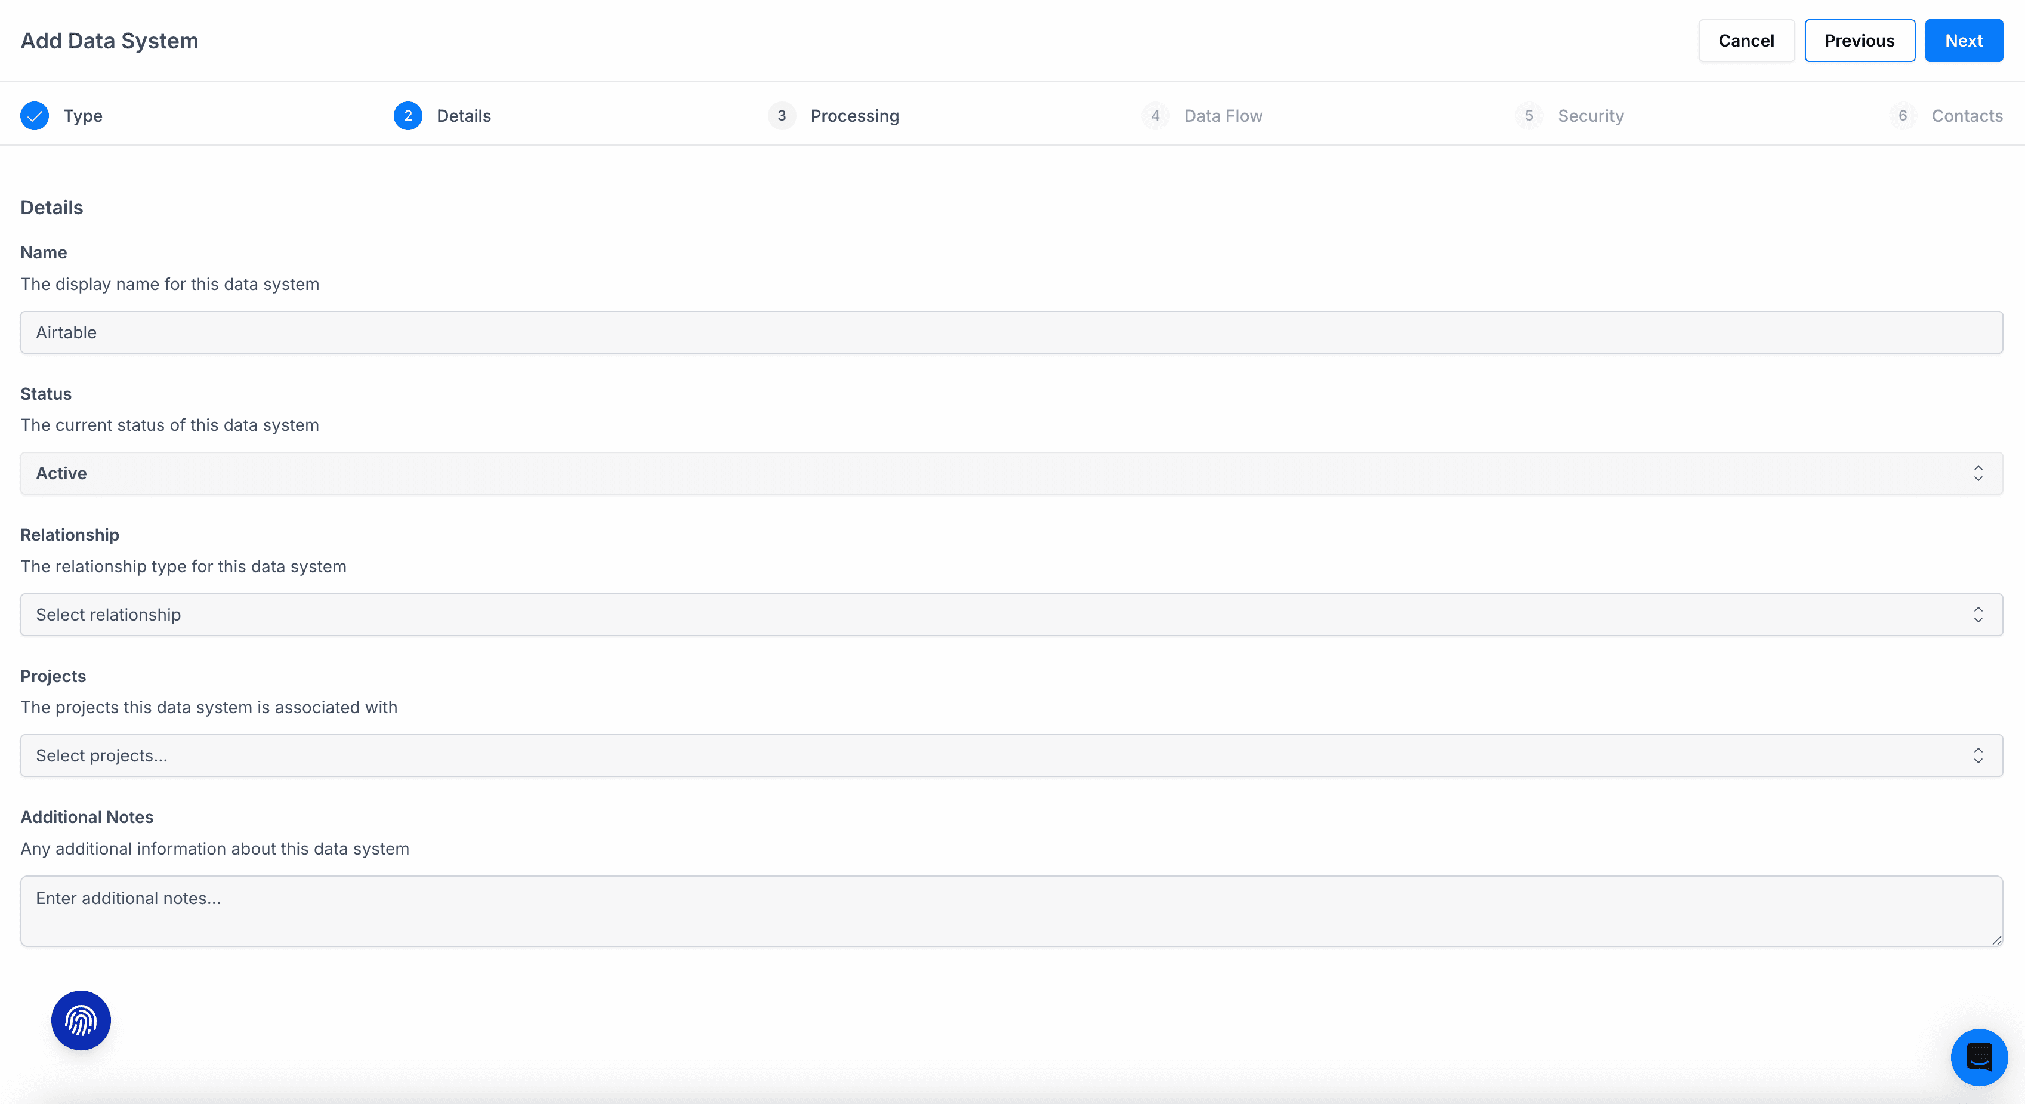This screenshot has width=2025, height=1104.
Task: Go to the Processing step tab
Action: pos(854,116)
